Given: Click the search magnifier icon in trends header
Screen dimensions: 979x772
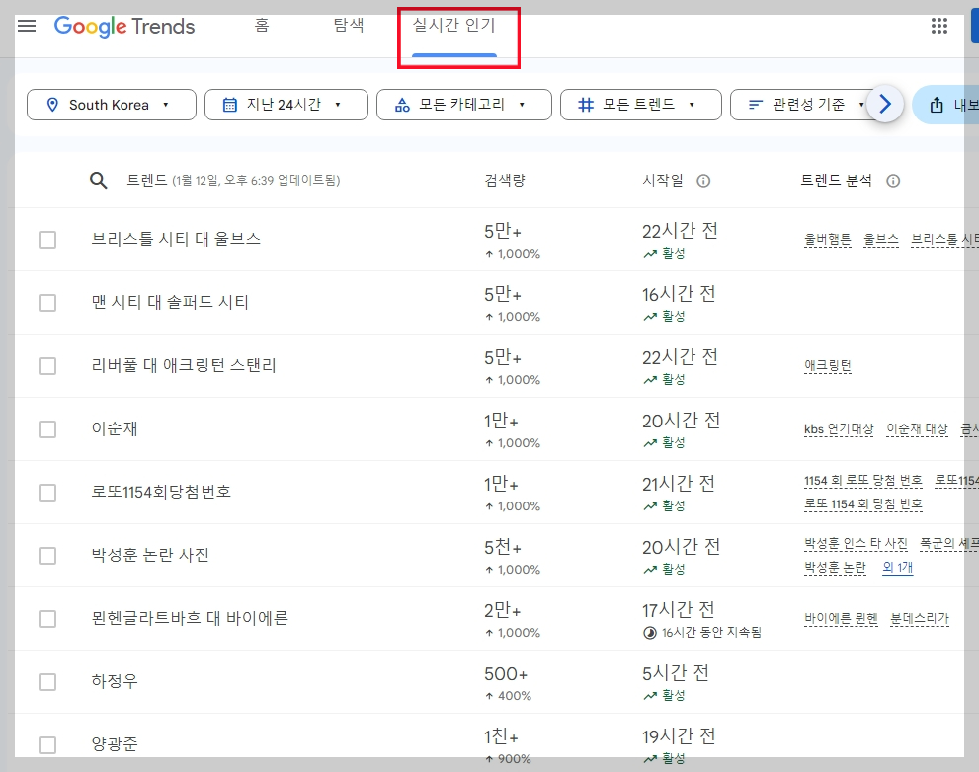Looking at the screenshot, I should (98, 181).
